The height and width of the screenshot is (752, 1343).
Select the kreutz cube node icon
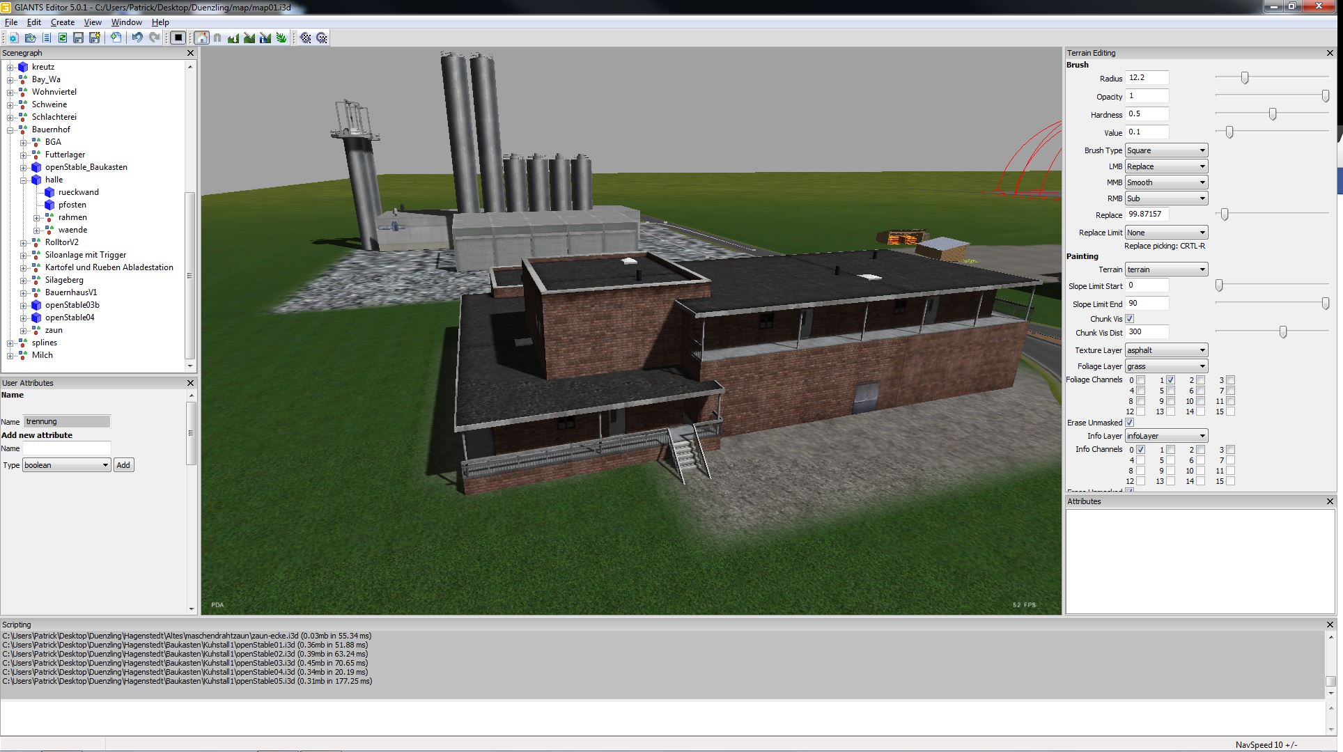(23, 67)
